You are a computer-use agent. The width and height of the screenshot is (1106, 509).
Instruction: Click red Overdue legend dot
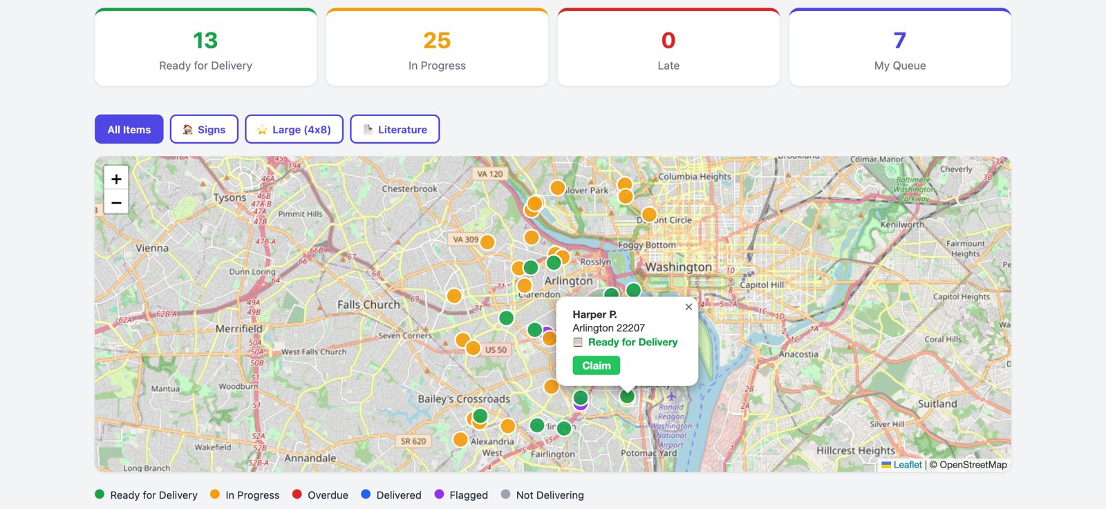tap(297, 494)
